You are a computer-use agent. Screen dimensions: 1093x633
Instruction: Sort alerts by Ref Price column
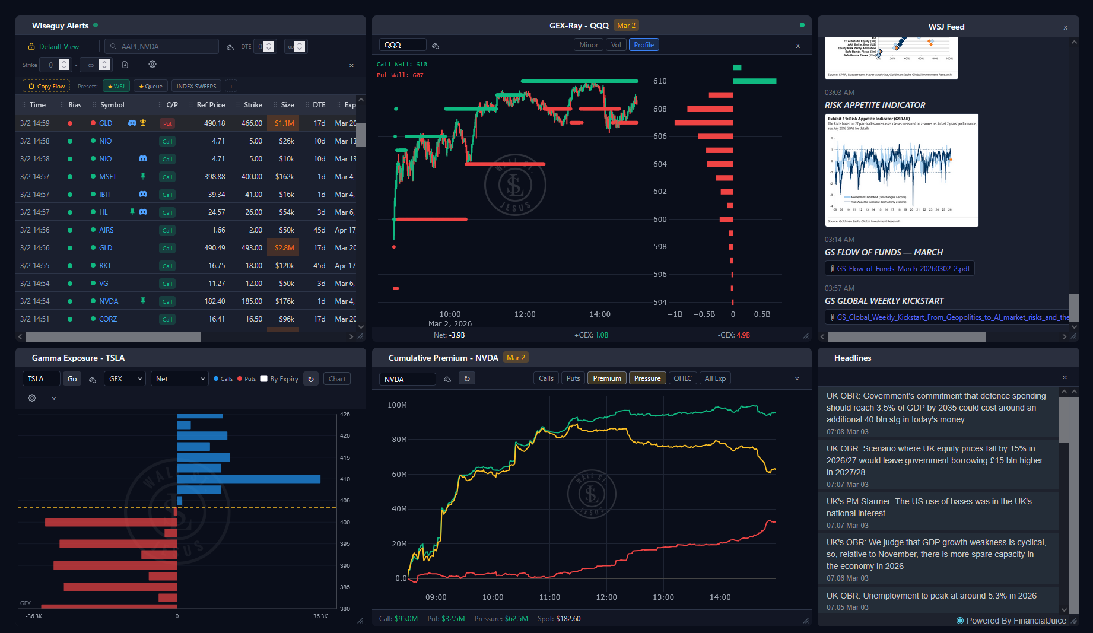(211, 105)
